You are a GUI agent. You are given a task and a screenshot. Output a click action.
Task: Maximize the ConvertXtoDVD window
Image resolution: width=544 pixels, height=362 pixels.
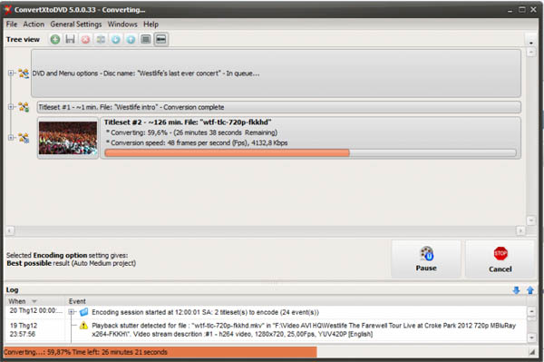pos(522,10)
